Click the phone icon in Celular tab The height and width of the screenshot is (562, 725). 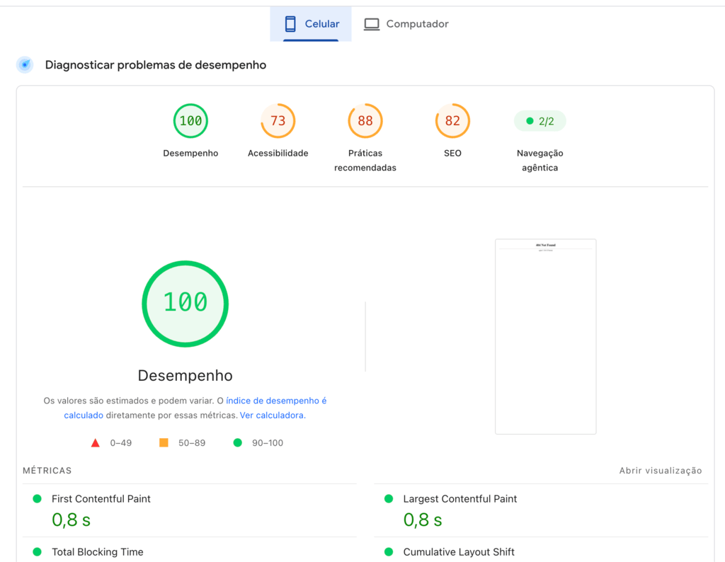(x=290, y=24)
